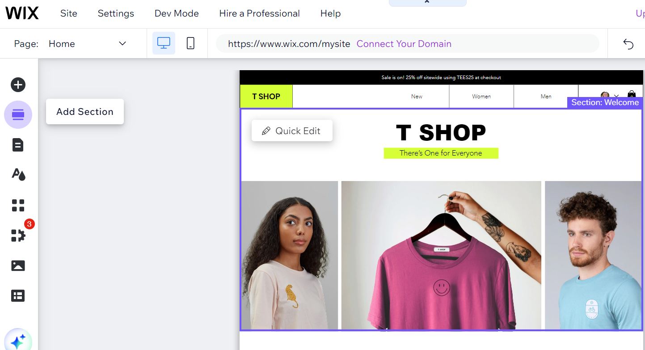This screenshot has width=645, height=350.
Task: Click the Quick Edit button
Action: (x=292, y=131)
